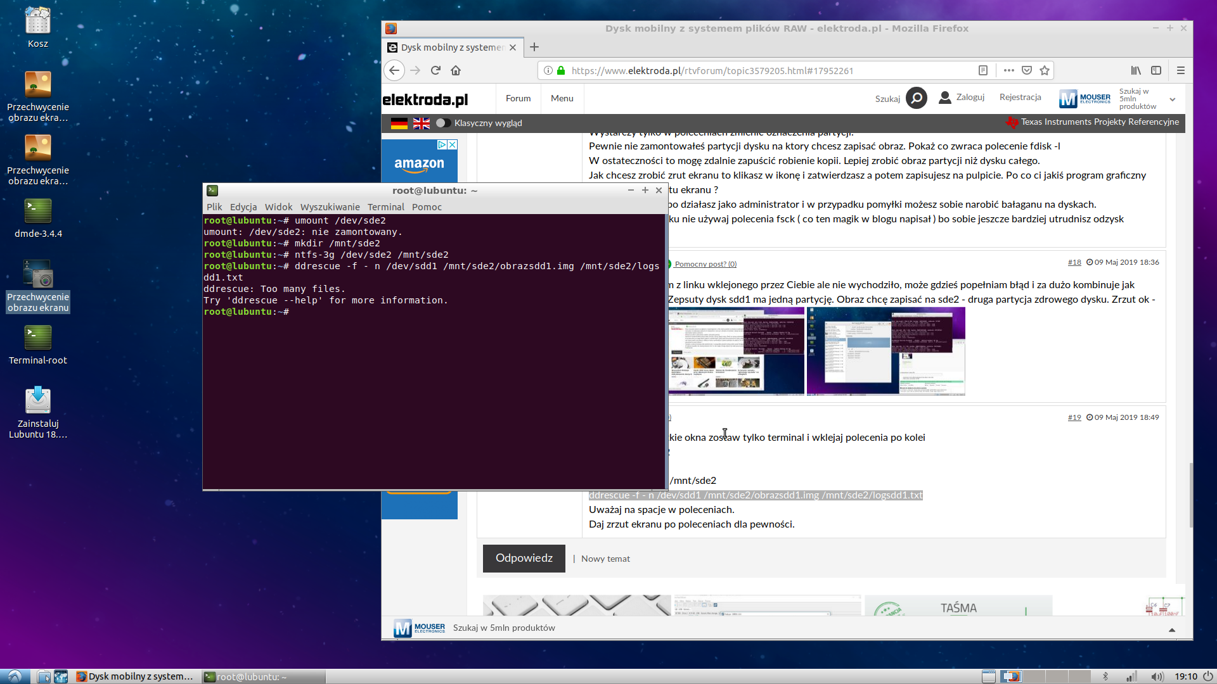Screen dimensions: 1217x684
Task: Click the green padlock in the address bar
Action: (x=561, y=70)
